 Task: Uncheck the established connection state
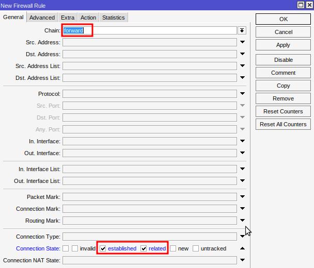click(x=103, y=248)
